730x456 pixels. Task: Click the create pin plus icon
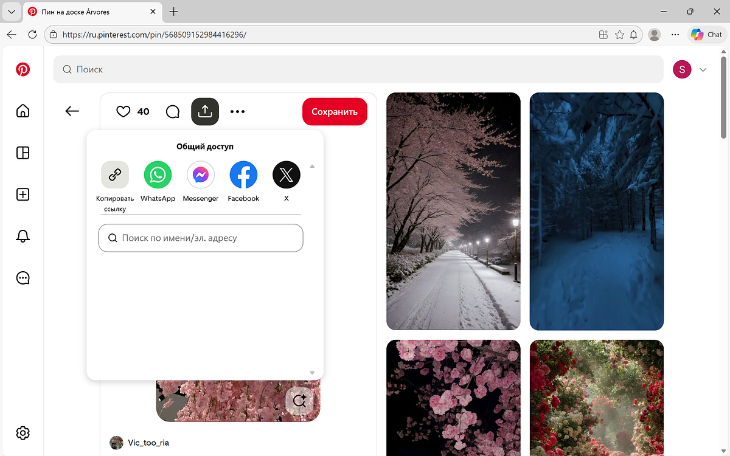(23, 195)
